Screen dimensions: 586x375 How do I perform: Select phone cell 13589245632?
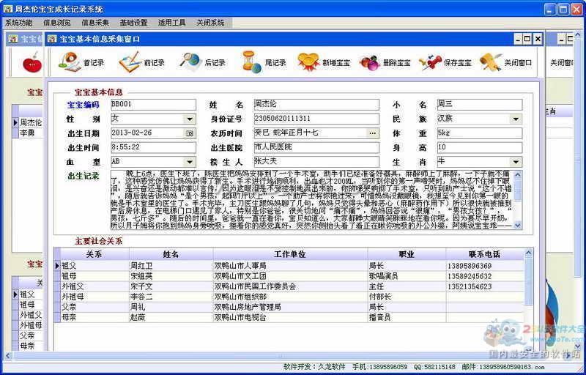(485, 276)
